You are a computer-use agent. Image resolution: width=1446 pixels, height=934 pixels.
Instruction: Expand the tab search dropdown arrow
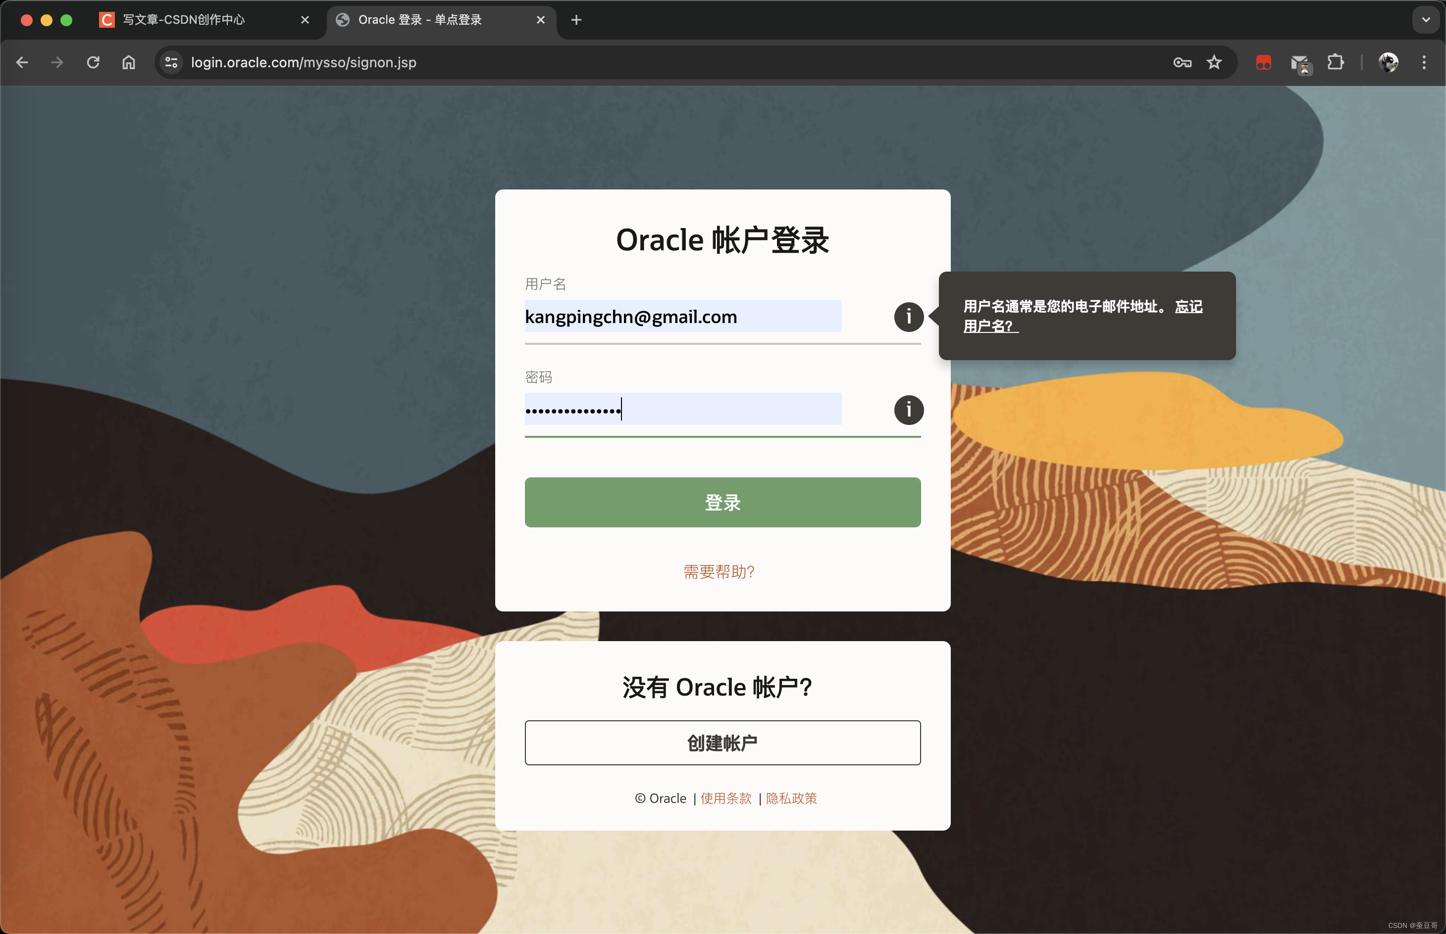point(1426,20)
